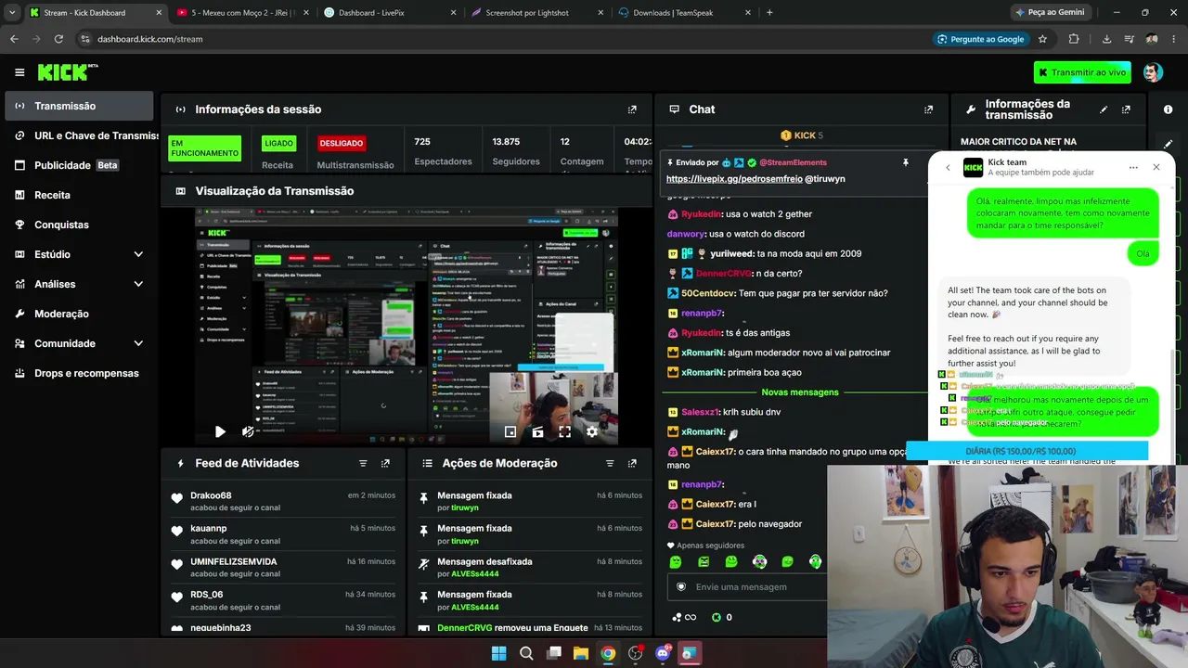Open more options in Kick team chat
The height and width of the screenshot is (668, 1188).
point(1133,168)
